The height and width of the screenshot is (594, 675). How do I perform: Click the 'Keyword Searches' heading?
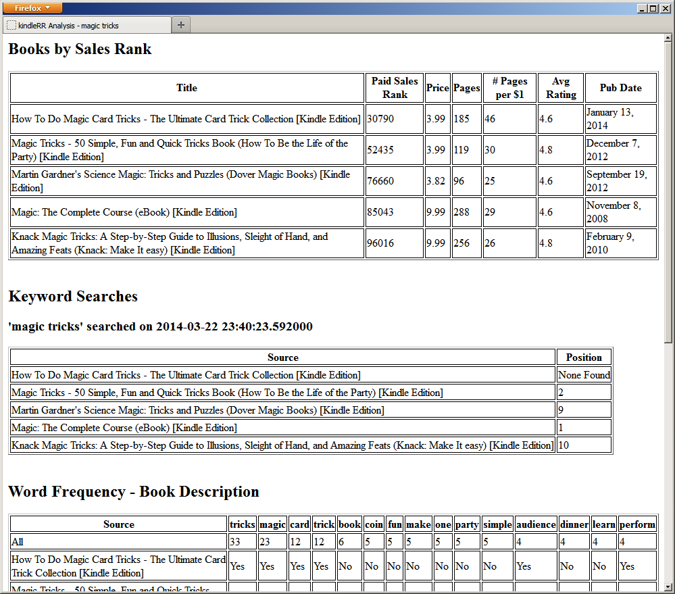pyautogui.click(x=73, y=297)
